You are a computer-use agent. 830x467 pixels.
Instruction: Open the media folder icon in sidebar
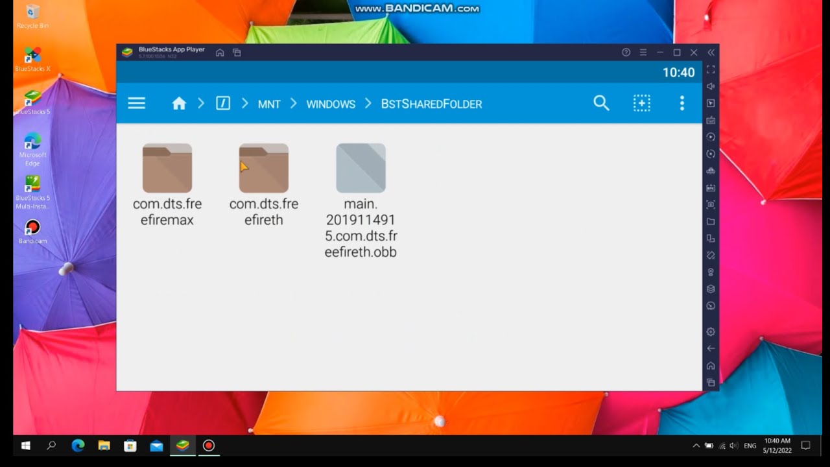click(711, 221)
